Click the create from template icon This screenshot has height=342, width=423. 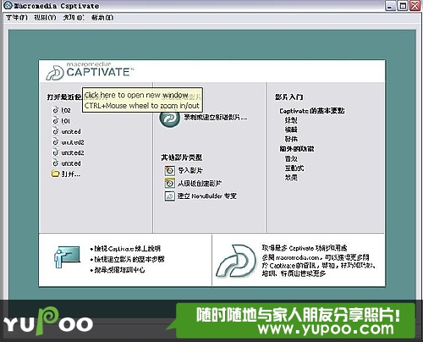[170, 184]
